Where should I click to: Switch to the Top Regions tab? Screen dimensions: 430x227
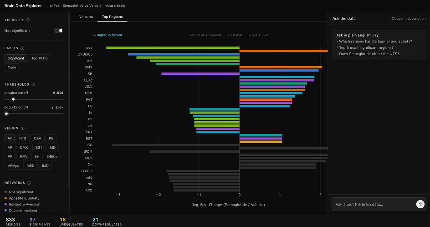tap(113, 17)
